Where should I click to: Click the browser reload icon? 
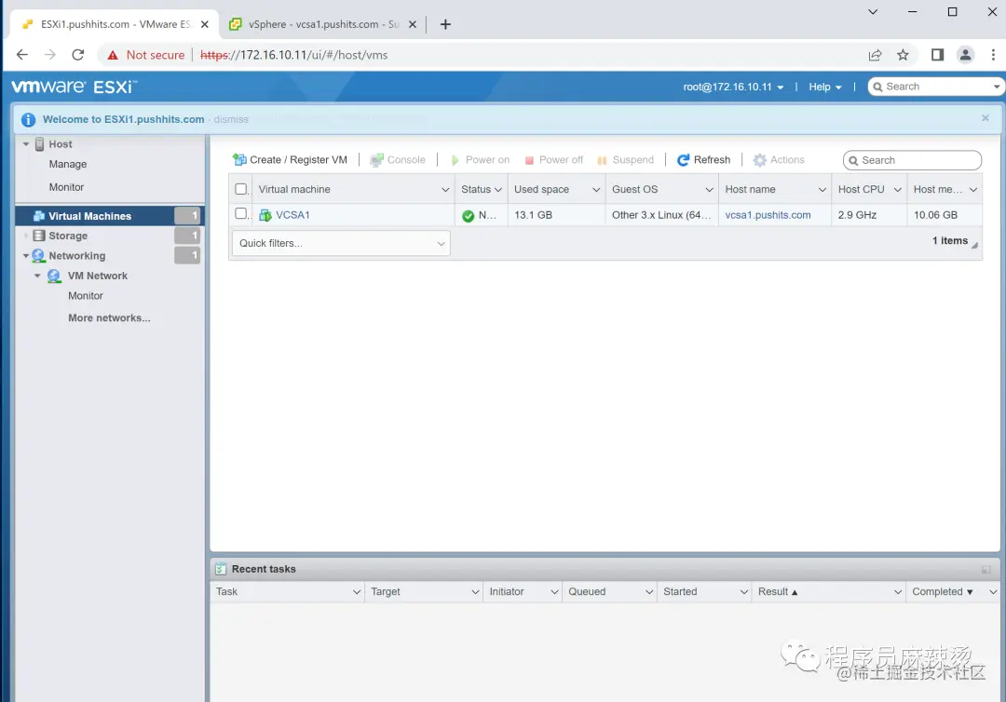pos(77,55)
